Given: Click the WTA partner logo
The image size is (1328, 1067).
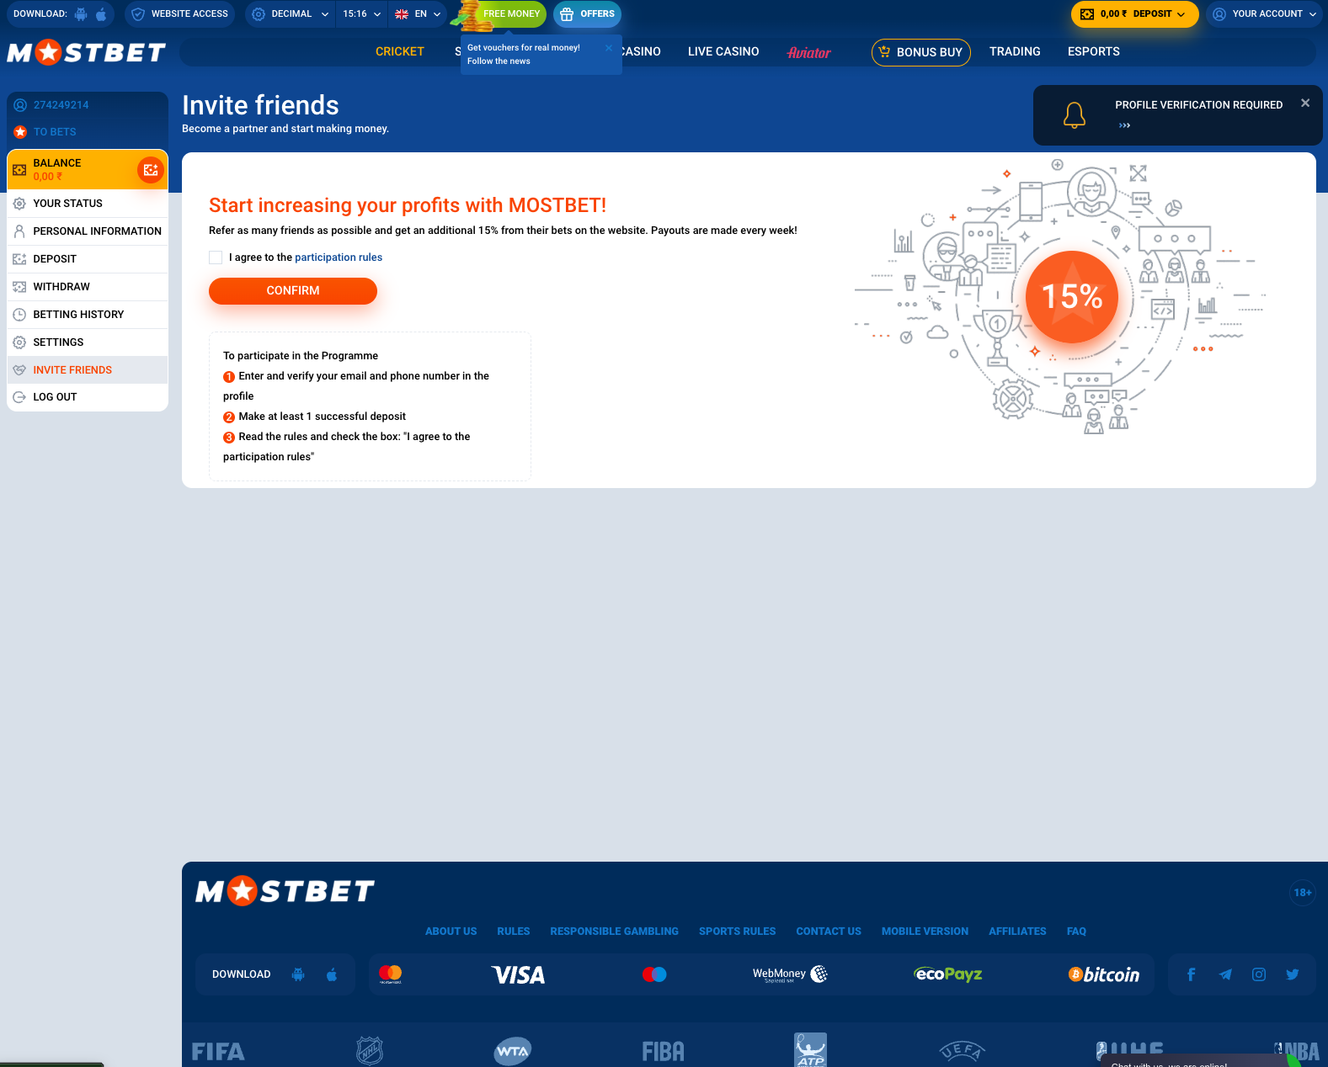Looking at the screenshot, I should click(x=513, y=1051).
